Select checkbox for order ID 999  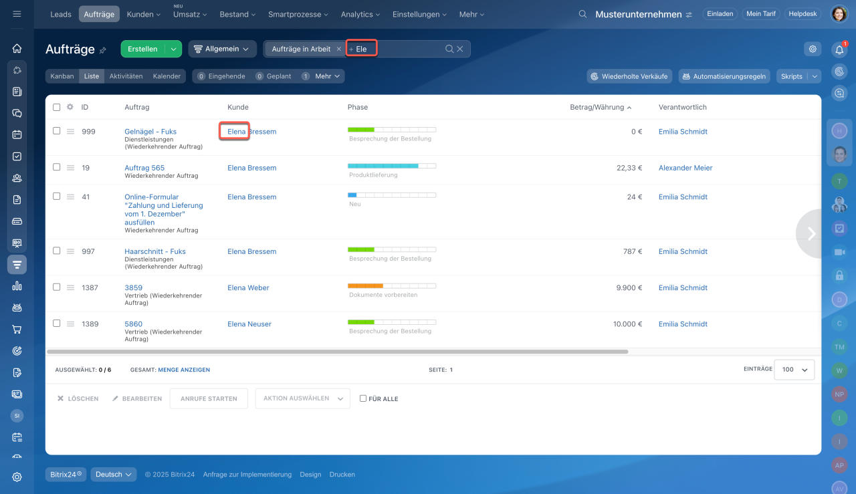57,131
